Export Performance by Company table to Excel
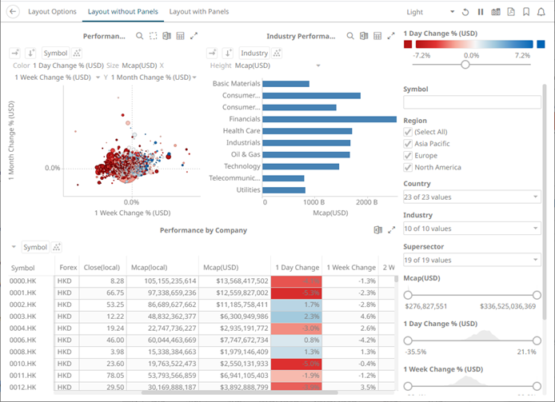555x402 pixels. 377,230
